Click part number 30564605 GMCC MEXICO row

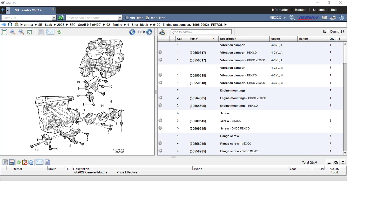pos(198,98)
